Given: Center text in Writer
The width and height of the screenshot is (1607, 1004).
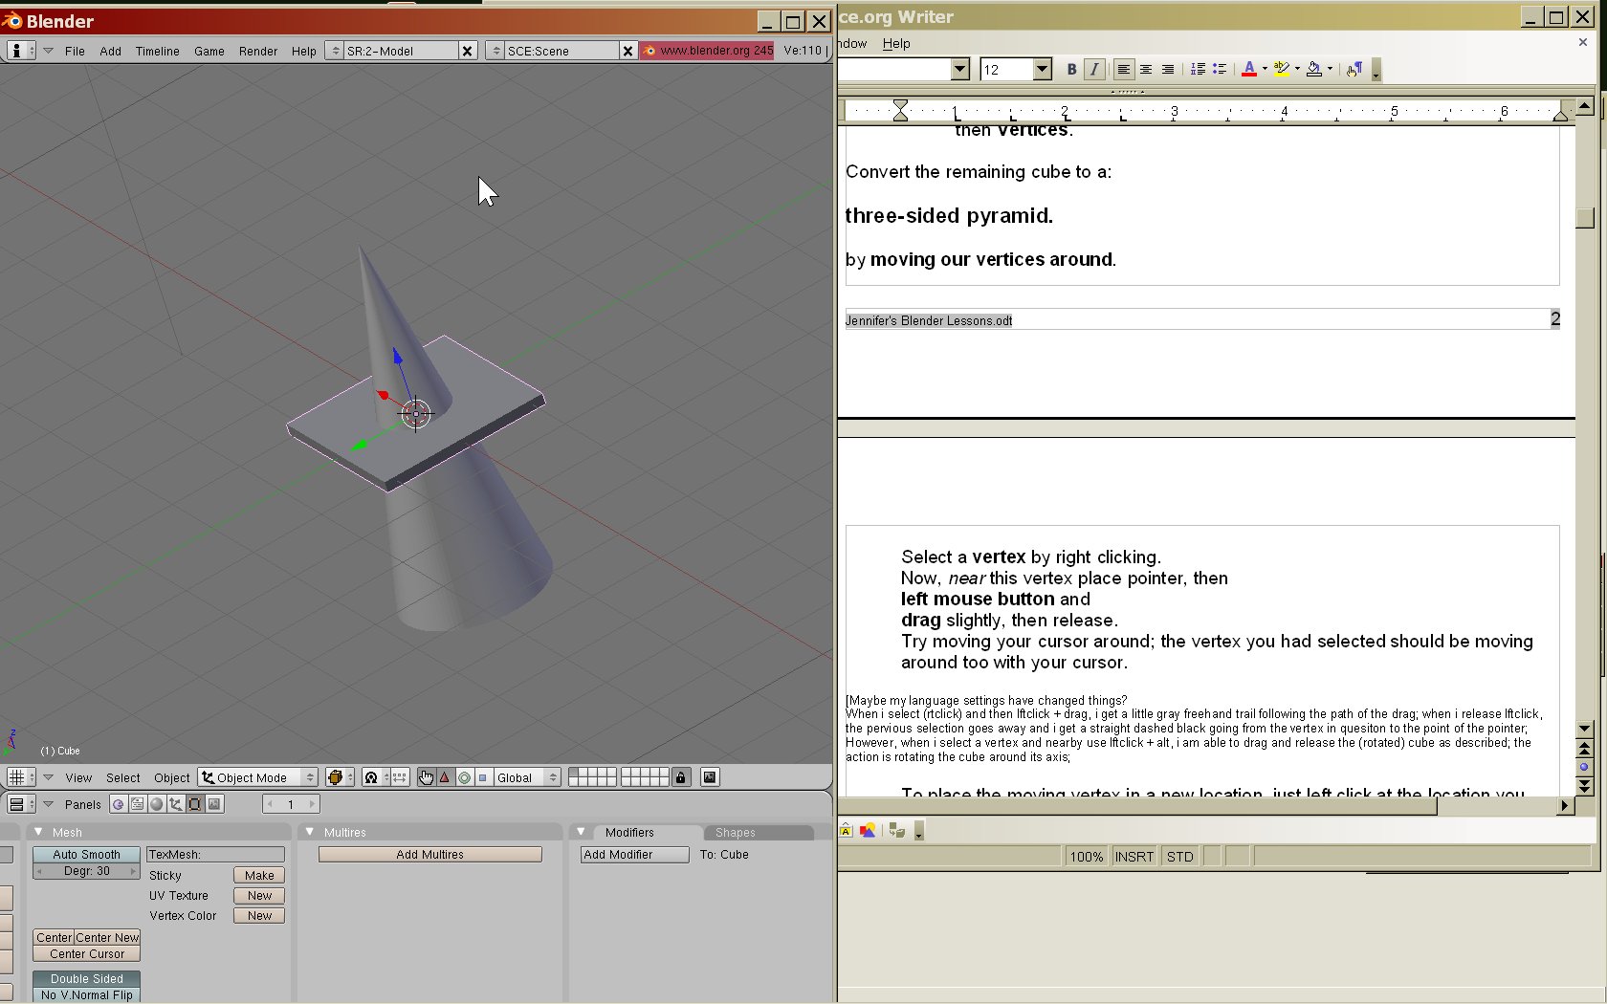Looking at the screenshot, I should pyautogui.click(x=1145, y=69).
